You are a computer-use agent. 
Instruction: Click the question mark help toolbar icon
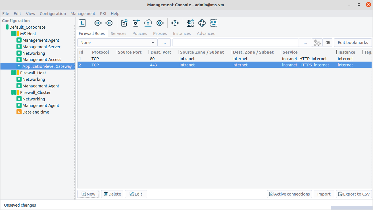click(x=175, y=23)
